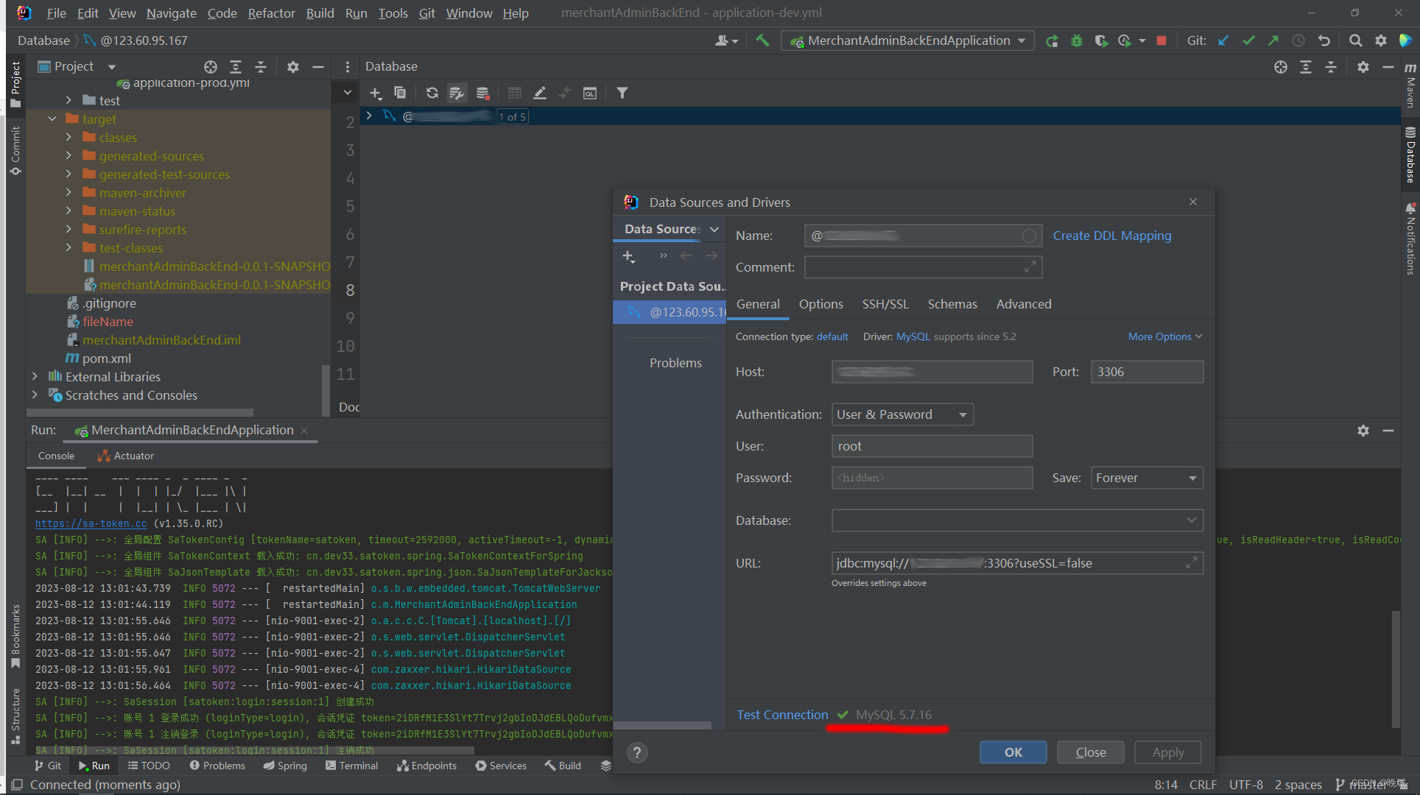Open the Tools menu

click(x=393, y=13)
